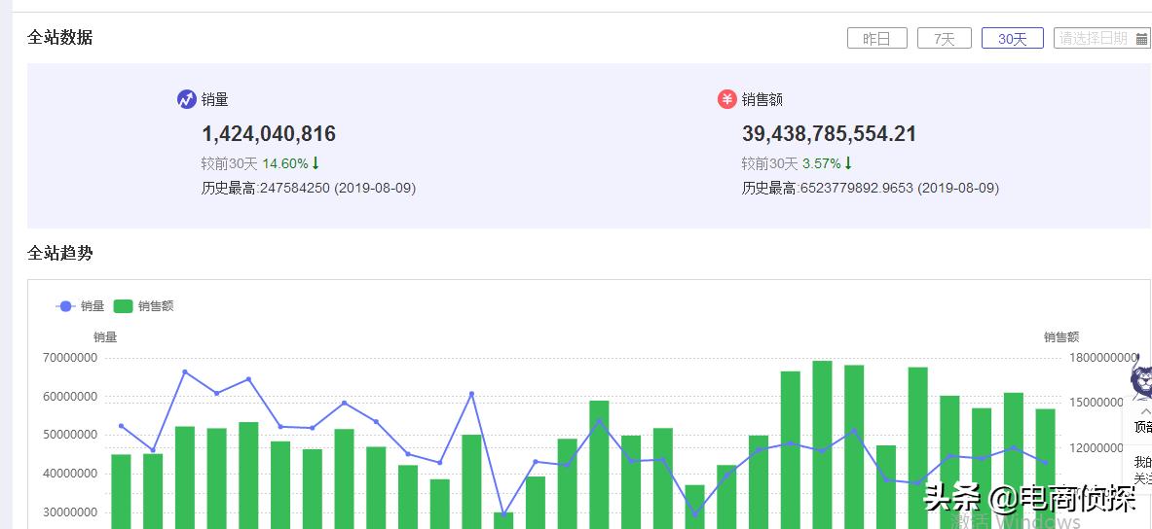Screen dimensions: 1152x529
Task: Click the highest point on 销量 line
Action: [185, 372]
